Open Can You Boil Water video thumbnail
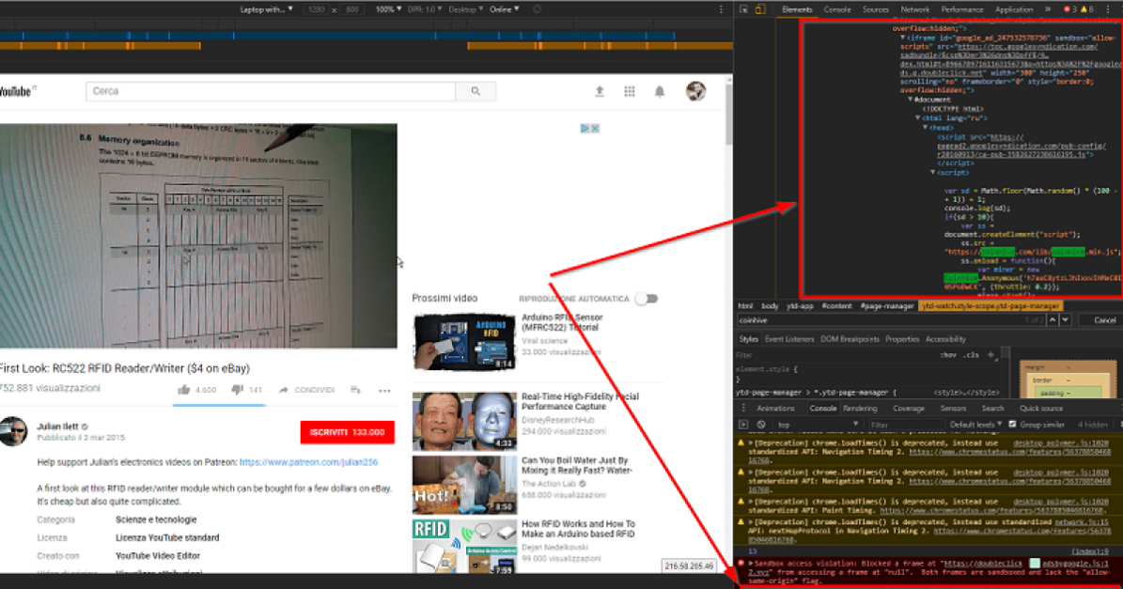Viewport: 1123px width, 589px height. pos(464,485)
